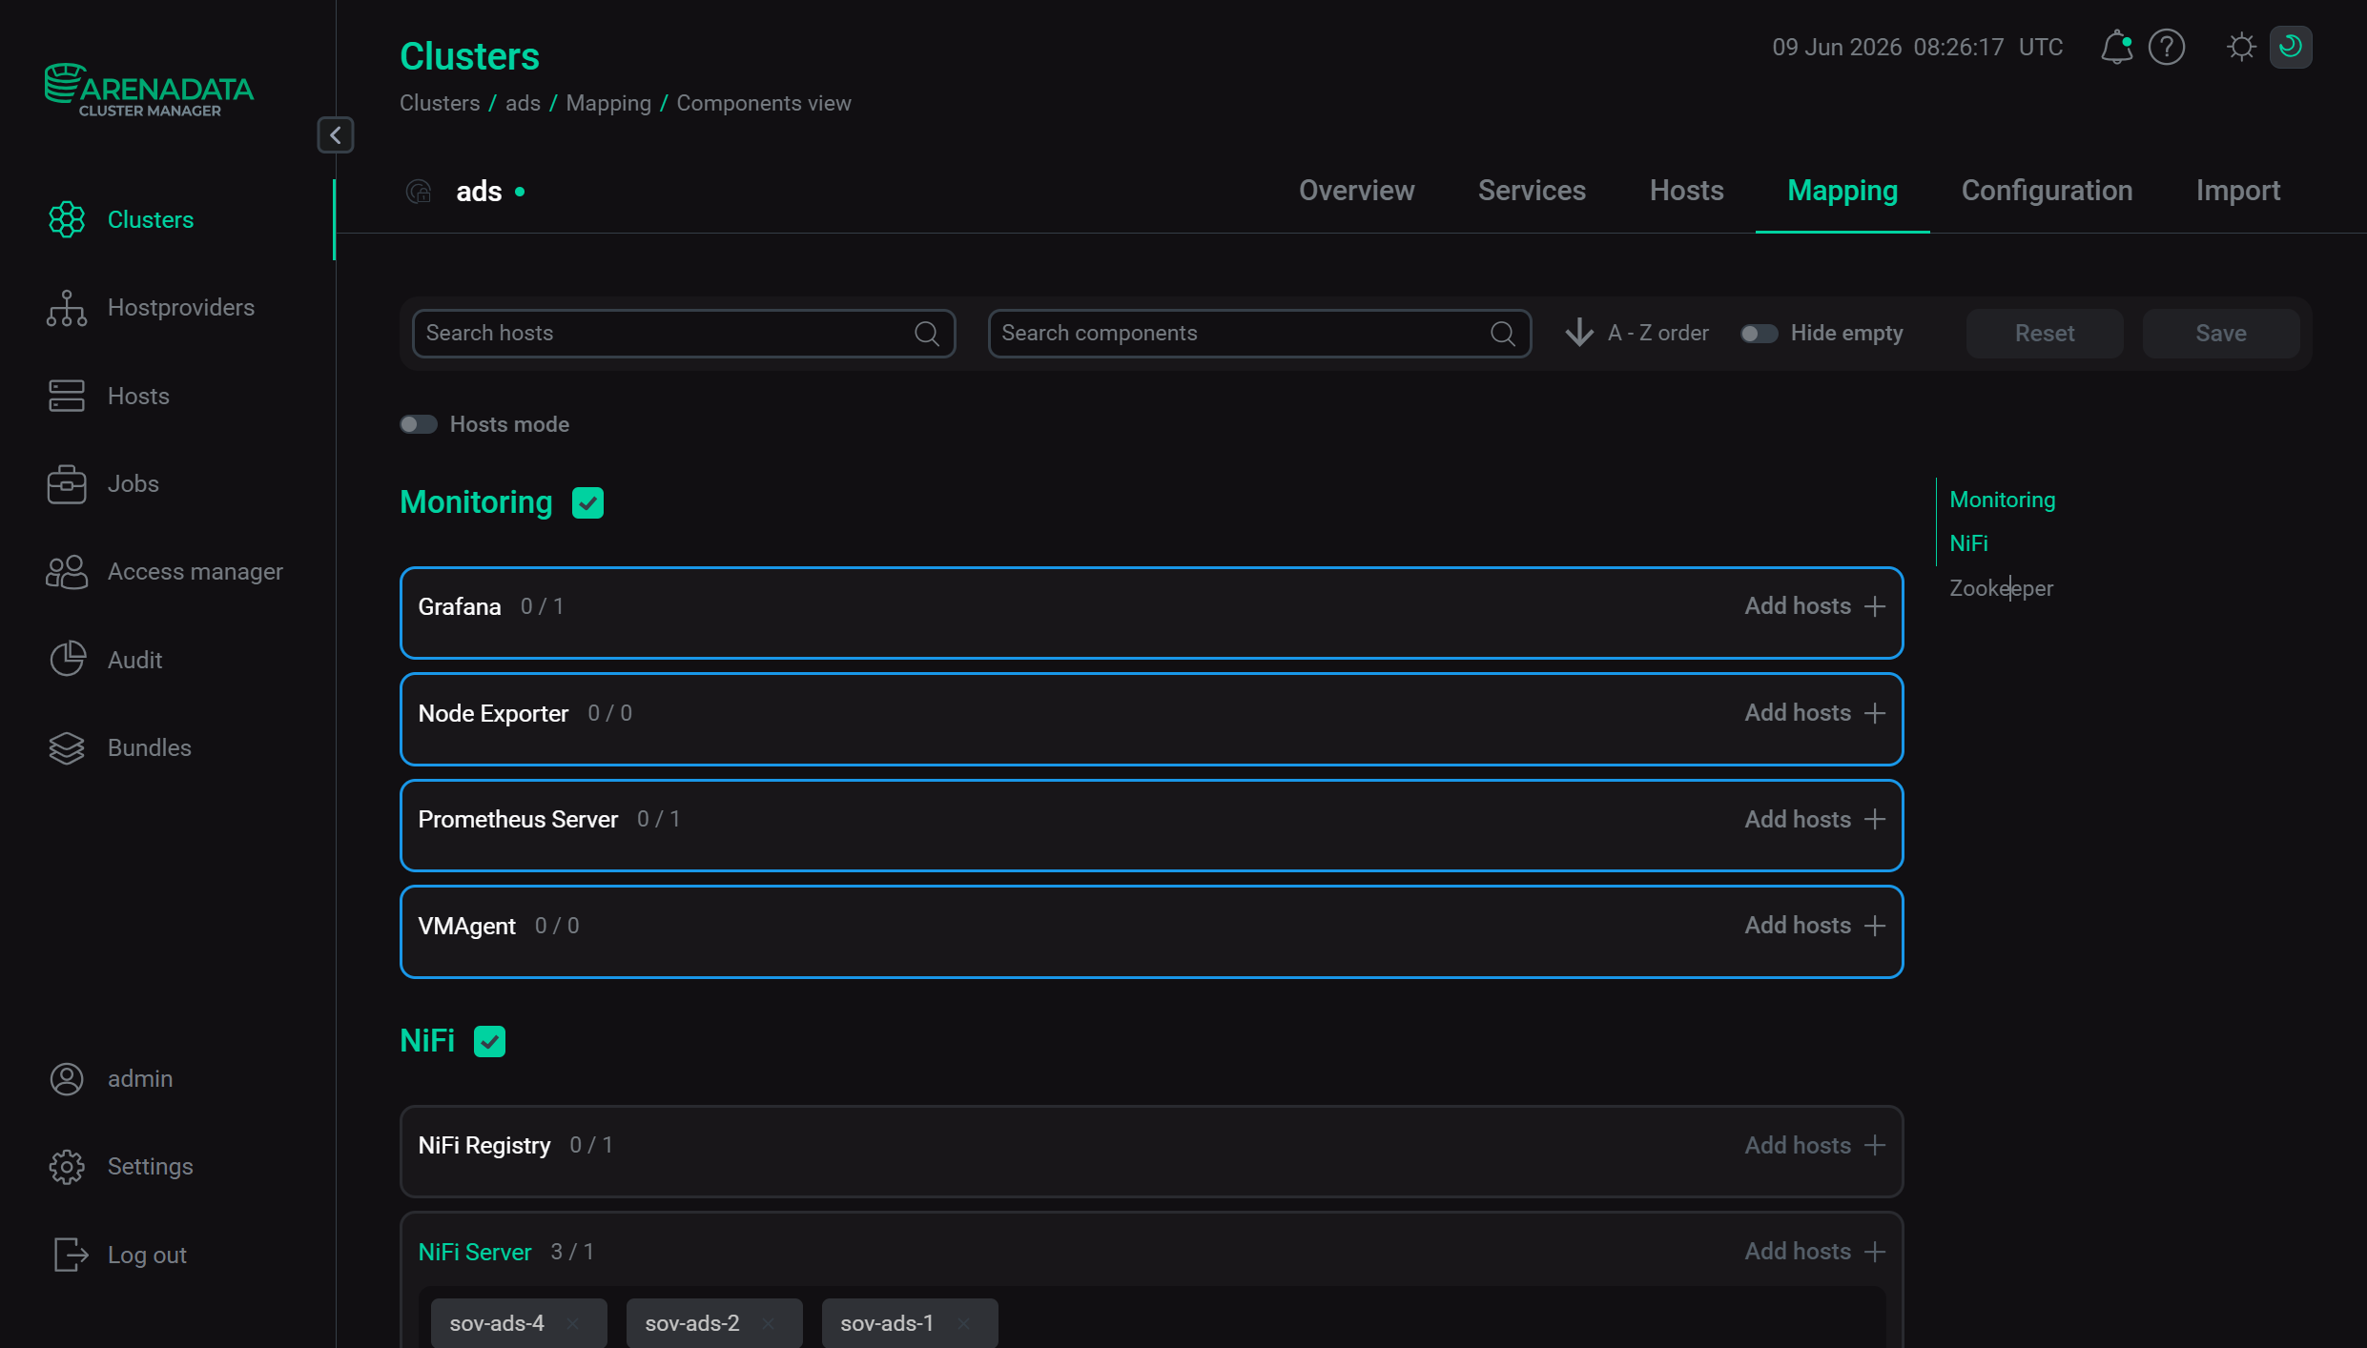Switch to light theme sun icon

(x=2241, y=47)
